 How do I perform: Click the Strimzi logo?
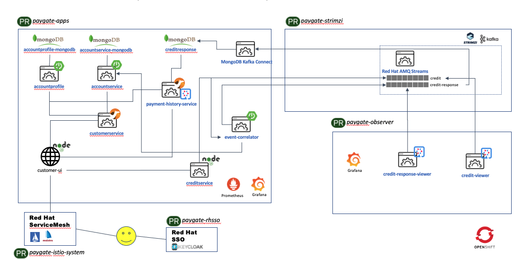(471, 38)
